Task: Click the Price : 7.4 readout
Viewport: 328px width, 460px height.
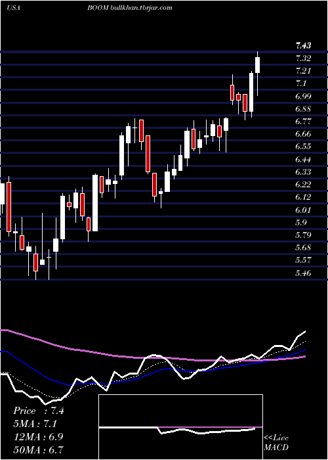Action: (39, 411)
